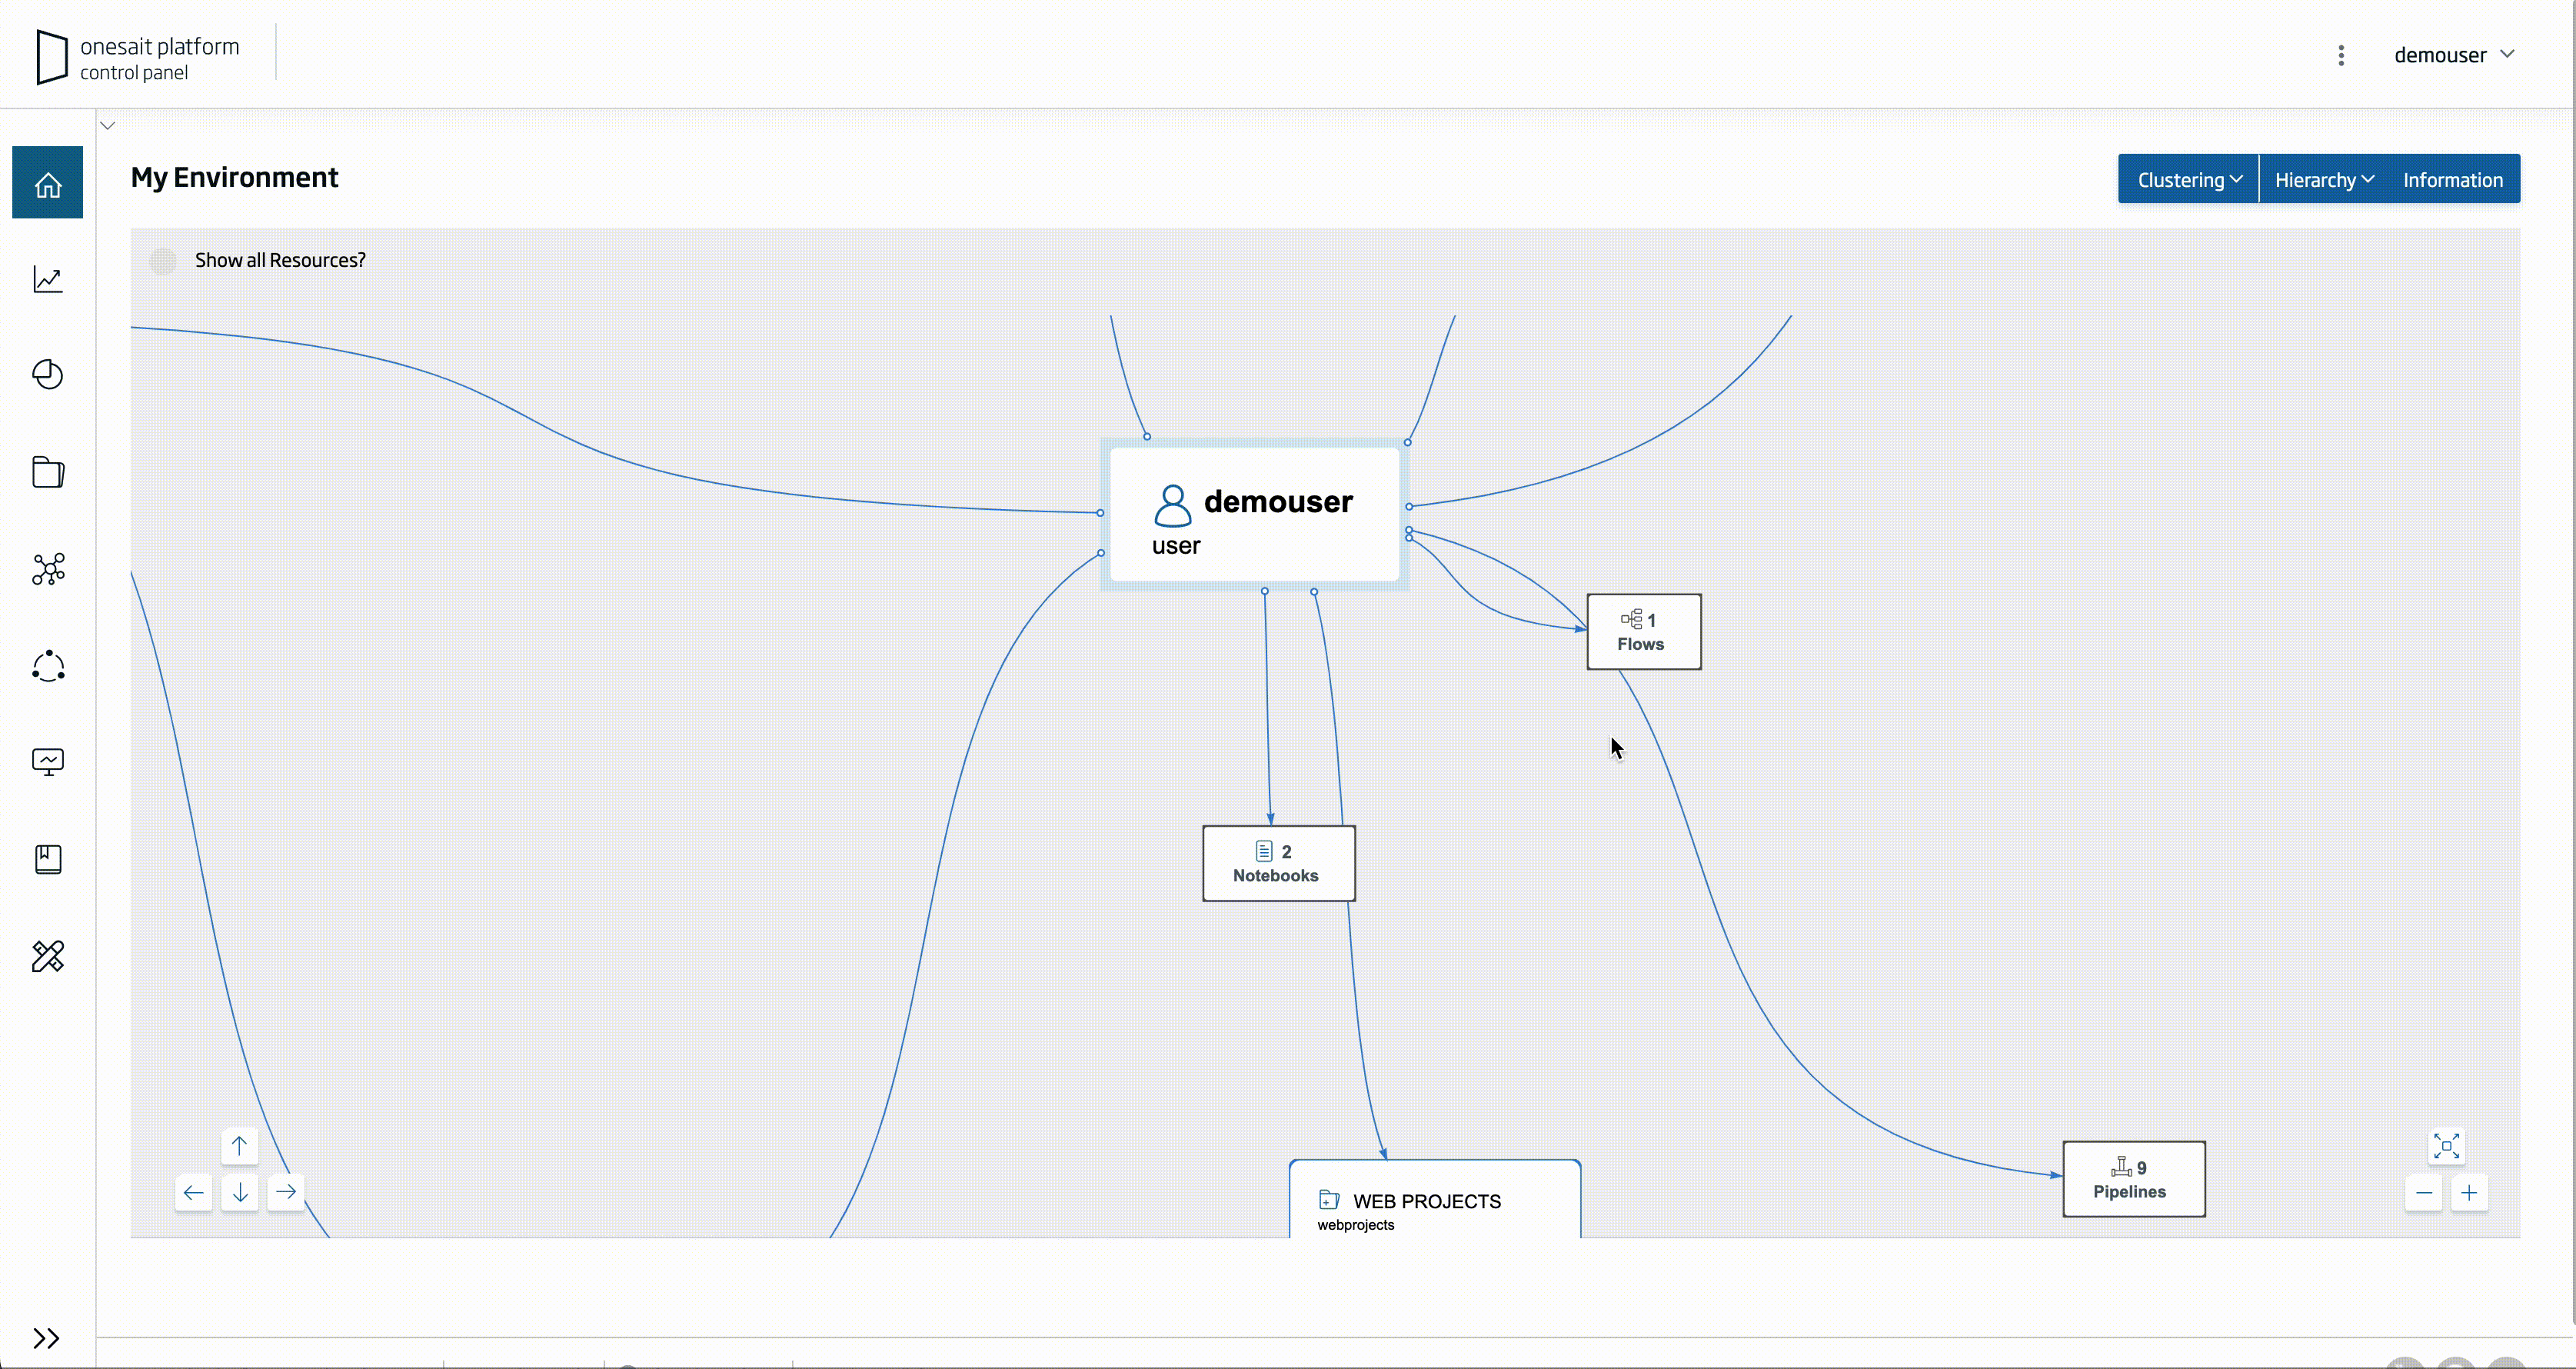Viewport: 2576px width, 1369px height.
Task: Click the zoom out minus button
Action: pos(2423,1193)
